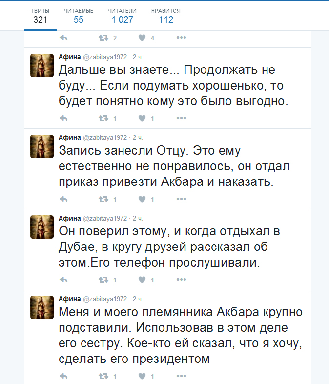This screenshot has width=329, height=384.
Task: Reply to the tweet starting "Меня и моего племянника"
Action: coord(63,376)
